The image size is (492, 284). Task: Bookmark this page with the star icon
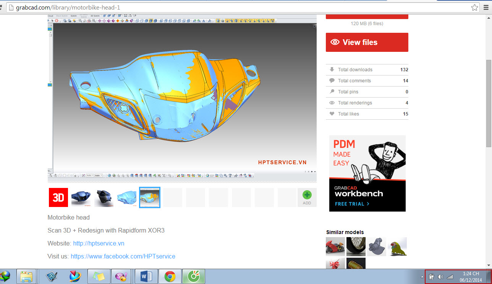pyautogui.click(x=474, y=7)
